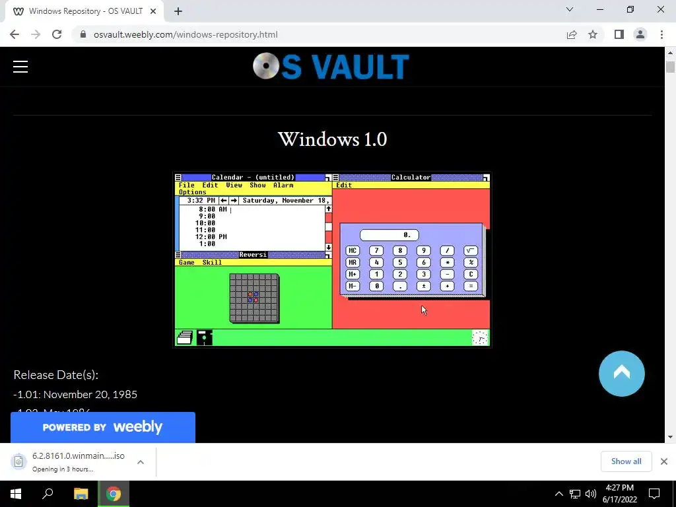Image resolution: width=676 pixels, height=507 pixels.
Task: Open the volume tray icon
Action: pyautogui.click(x=591, y=494)
